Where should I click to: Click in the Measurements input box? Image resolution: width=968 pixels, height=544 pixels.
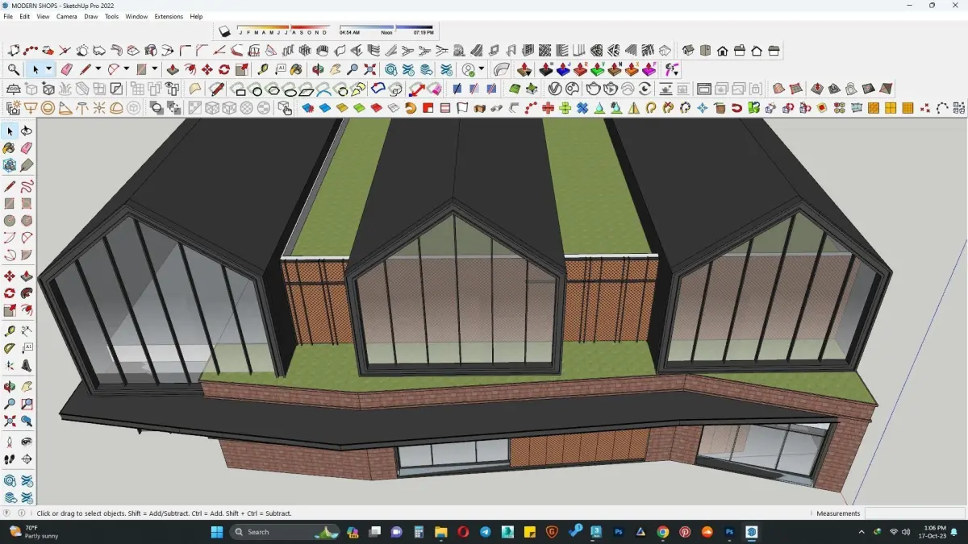click(914, 513)
